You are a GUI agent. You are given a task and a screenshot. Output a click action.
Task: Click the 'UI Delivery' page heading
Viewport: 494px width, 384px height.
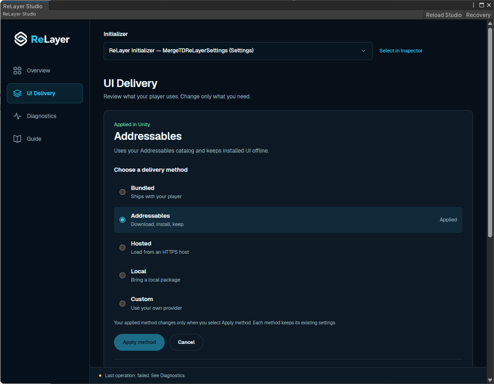click(130, 83)
